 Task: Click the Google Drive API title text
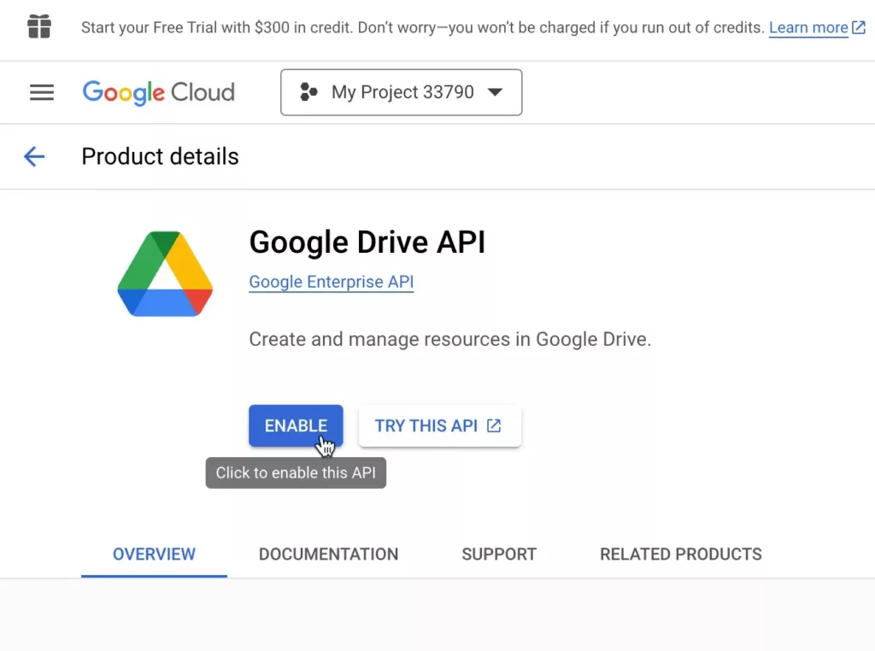367,243
